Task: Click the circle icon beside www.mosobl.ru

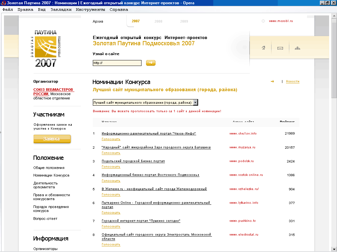Action: click(x=263, y=21)
